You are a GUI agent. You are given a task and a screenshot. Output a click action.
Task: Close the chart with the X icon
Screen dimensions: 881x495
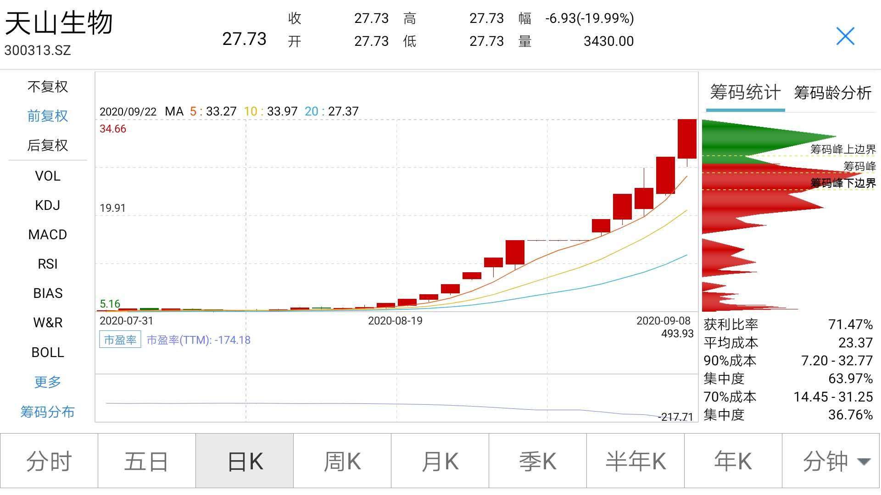point(845,36)
